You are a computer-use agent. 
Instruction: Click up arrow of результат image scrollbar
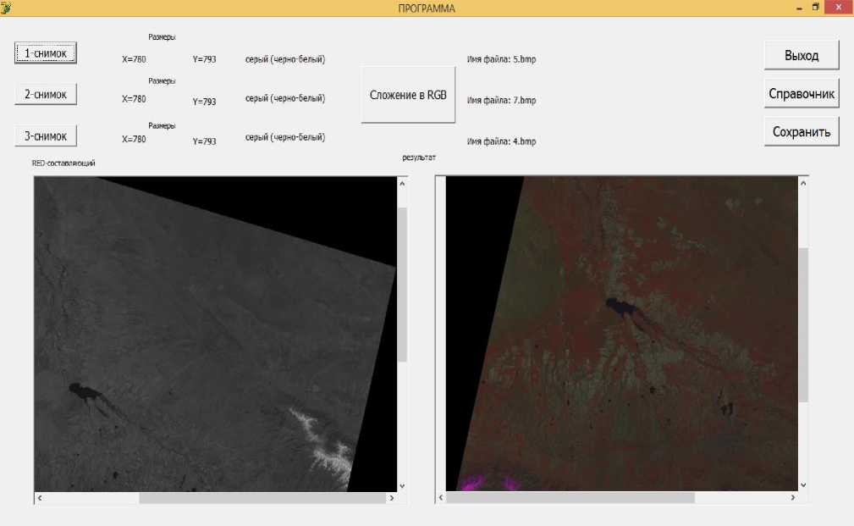803,183
